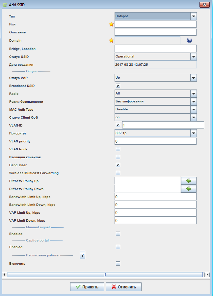The width and height of the screenshot is (213, 296).
Task: Uncheck the VLAN-ID checkbox
Action: click(x=118, y=126)
